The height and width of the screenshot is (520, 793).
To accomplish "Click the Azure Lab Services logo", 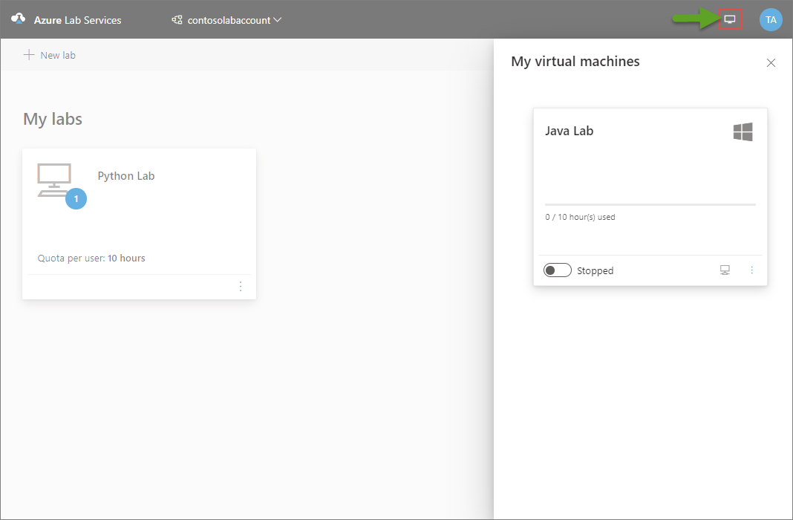I will point(18,19).
